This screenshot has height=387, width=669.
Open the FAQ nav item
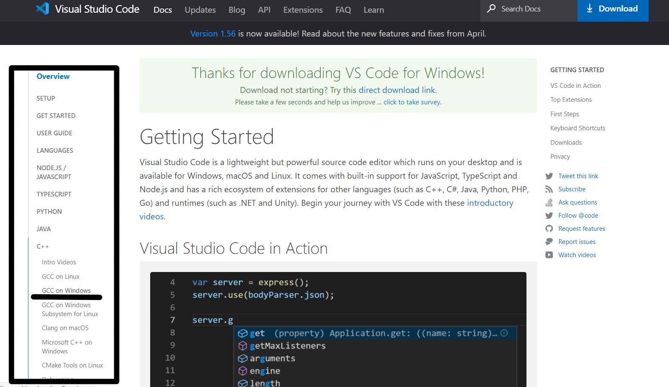pos(343,10)
